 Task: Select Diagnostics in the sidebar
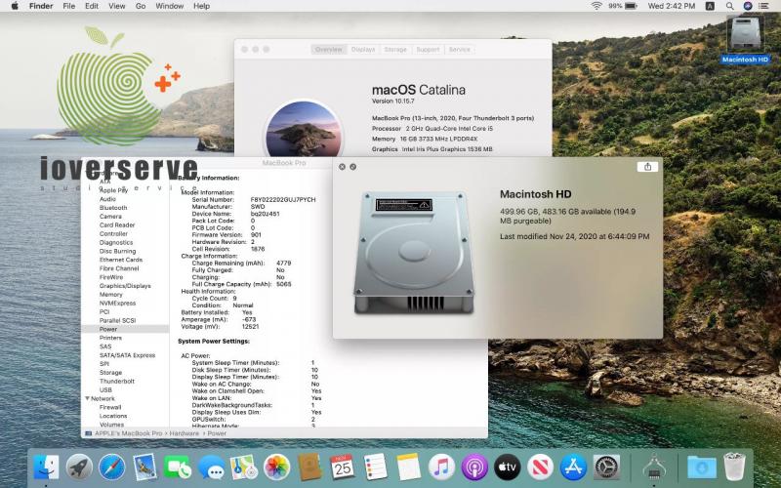(116, 242)
